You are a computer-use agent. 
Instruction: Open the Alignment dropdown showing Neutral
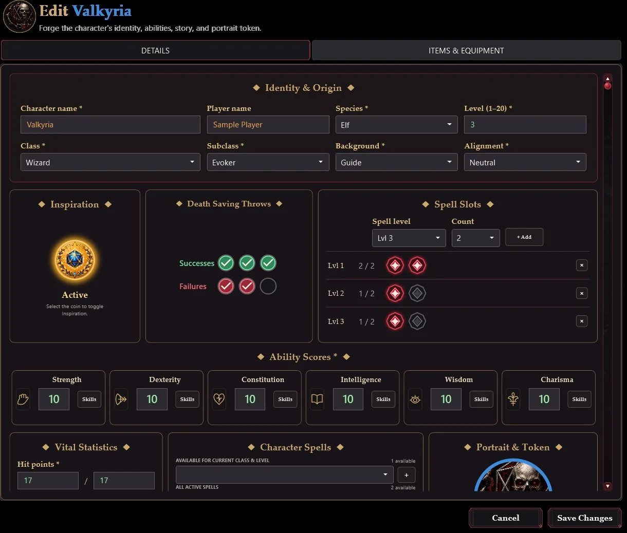click(525, 162)
